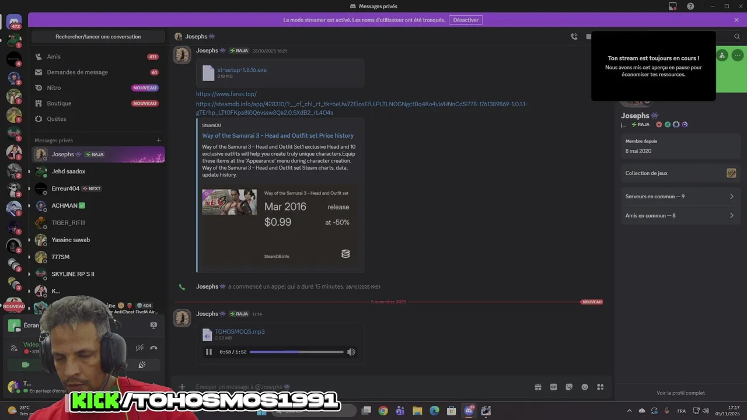The width and height of the screenshot is (747, 420).
Task: Open the search or start conversation box
Action: [98, 37]
